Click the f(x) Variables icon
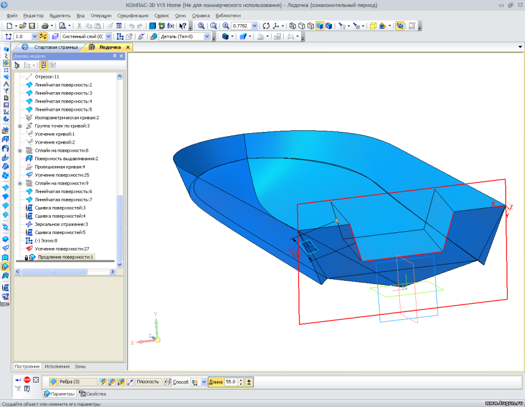This screenshot has width=525, height=407. (171, 26)
